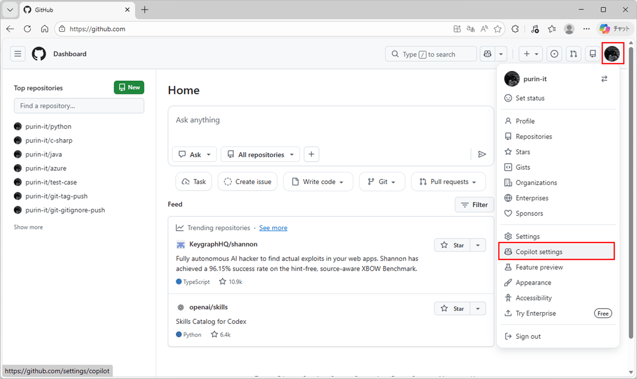Select "Sign out" in the account menu
This screenshot has width=637, height=379.
tap(527, 336)
